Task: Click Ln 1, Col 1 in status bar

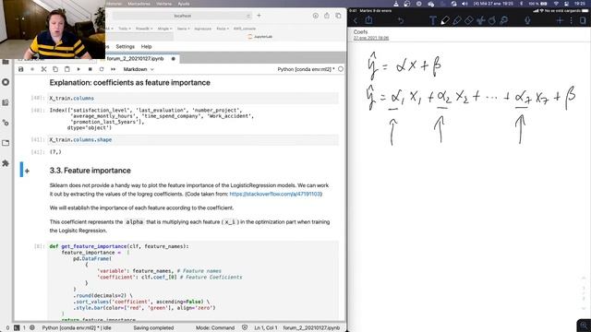Action: pyautogui.click(x=266, y=328)
